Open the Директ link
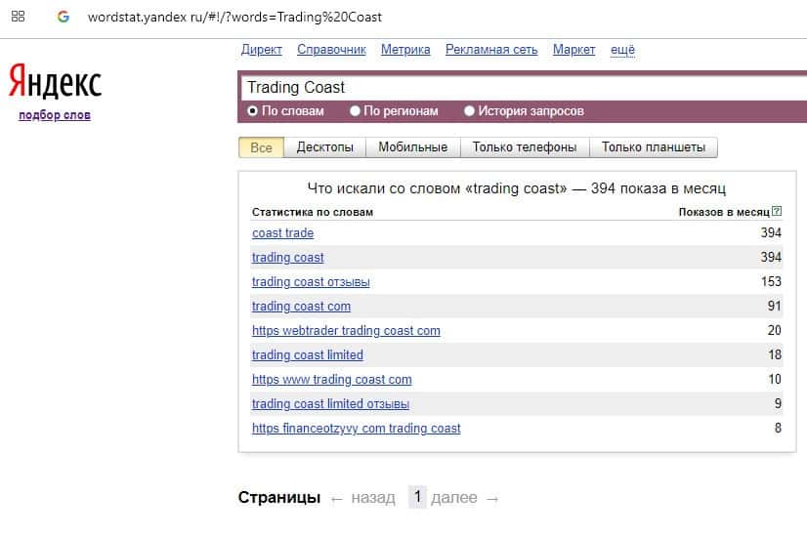 click(x=262, y=50)
